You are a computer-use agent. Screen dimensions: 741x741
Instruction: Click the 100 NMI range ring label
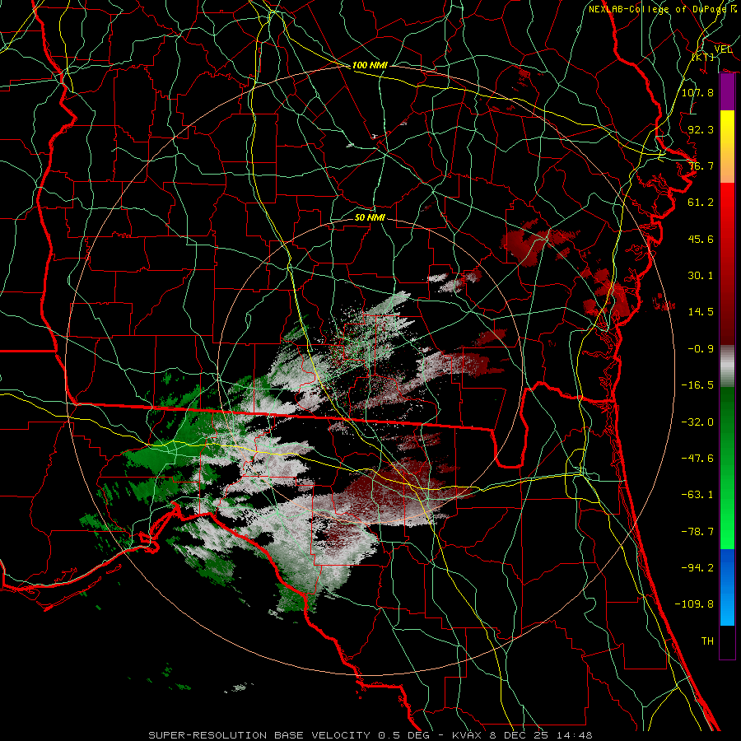pos(370,65)
